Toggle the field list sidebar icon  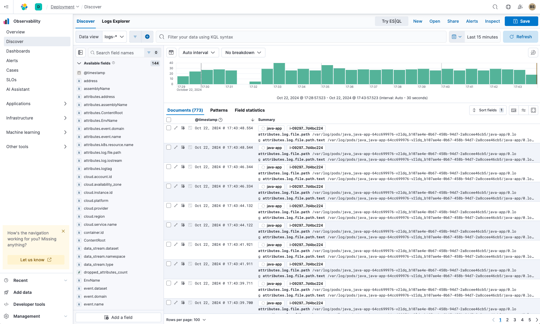[81, 53]
